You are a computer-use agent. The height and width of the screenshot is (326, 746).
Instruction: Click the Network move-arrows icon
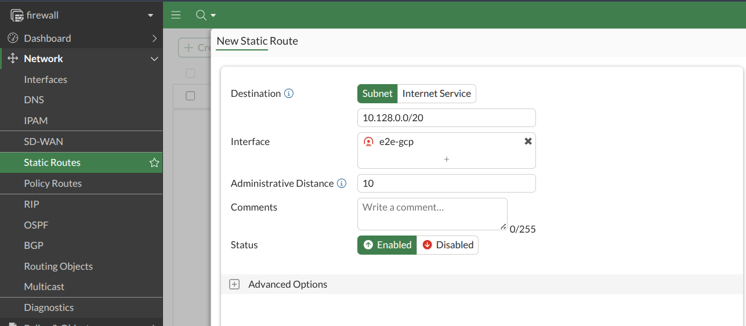pyautogui.click(x=13, y=59)
